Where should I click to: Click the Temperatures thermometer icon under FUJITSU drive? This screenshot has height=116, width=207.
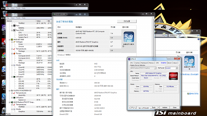tap(14, 93)
